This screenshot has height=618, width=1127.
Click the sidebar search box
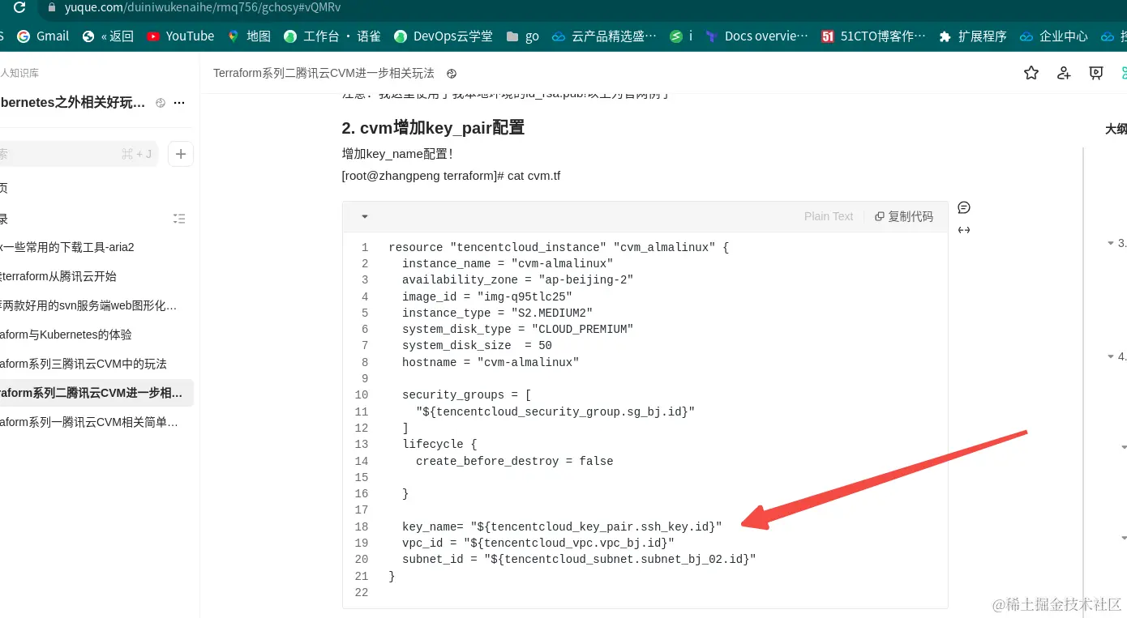[79, 154]
